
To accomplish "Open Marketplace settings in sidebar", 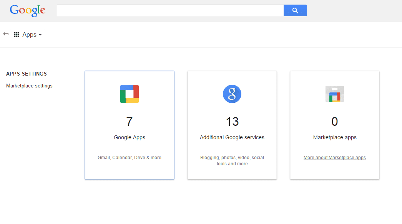I will [29, 86].
